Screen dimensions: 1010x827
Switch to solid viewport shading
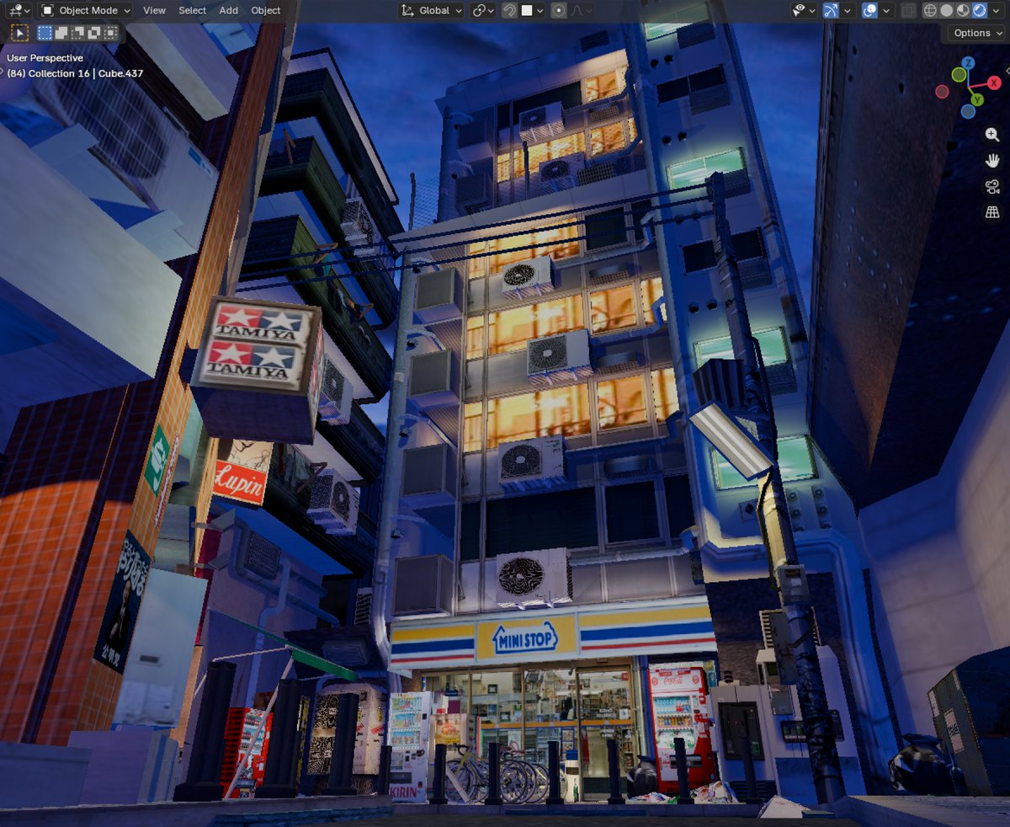pos(947,10)
